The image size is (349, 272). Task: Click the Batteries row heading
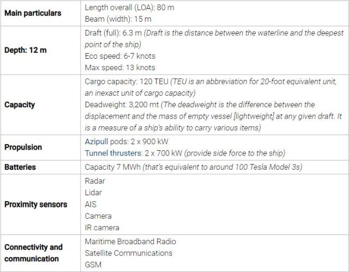click(x=20, y=167)
